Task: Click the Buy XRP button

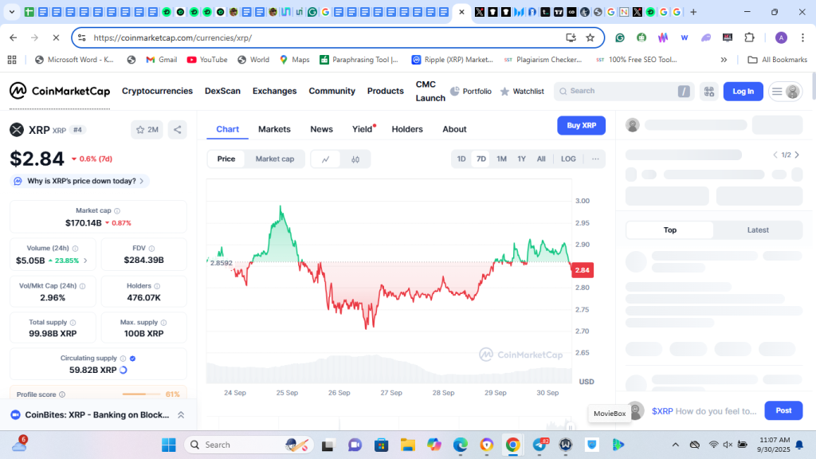Action: click(x=581, y=126)
